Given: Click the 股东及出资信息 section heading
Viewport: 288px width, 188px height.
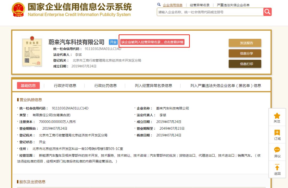Looking at the screenshot, I should click(x=32, y=182).
